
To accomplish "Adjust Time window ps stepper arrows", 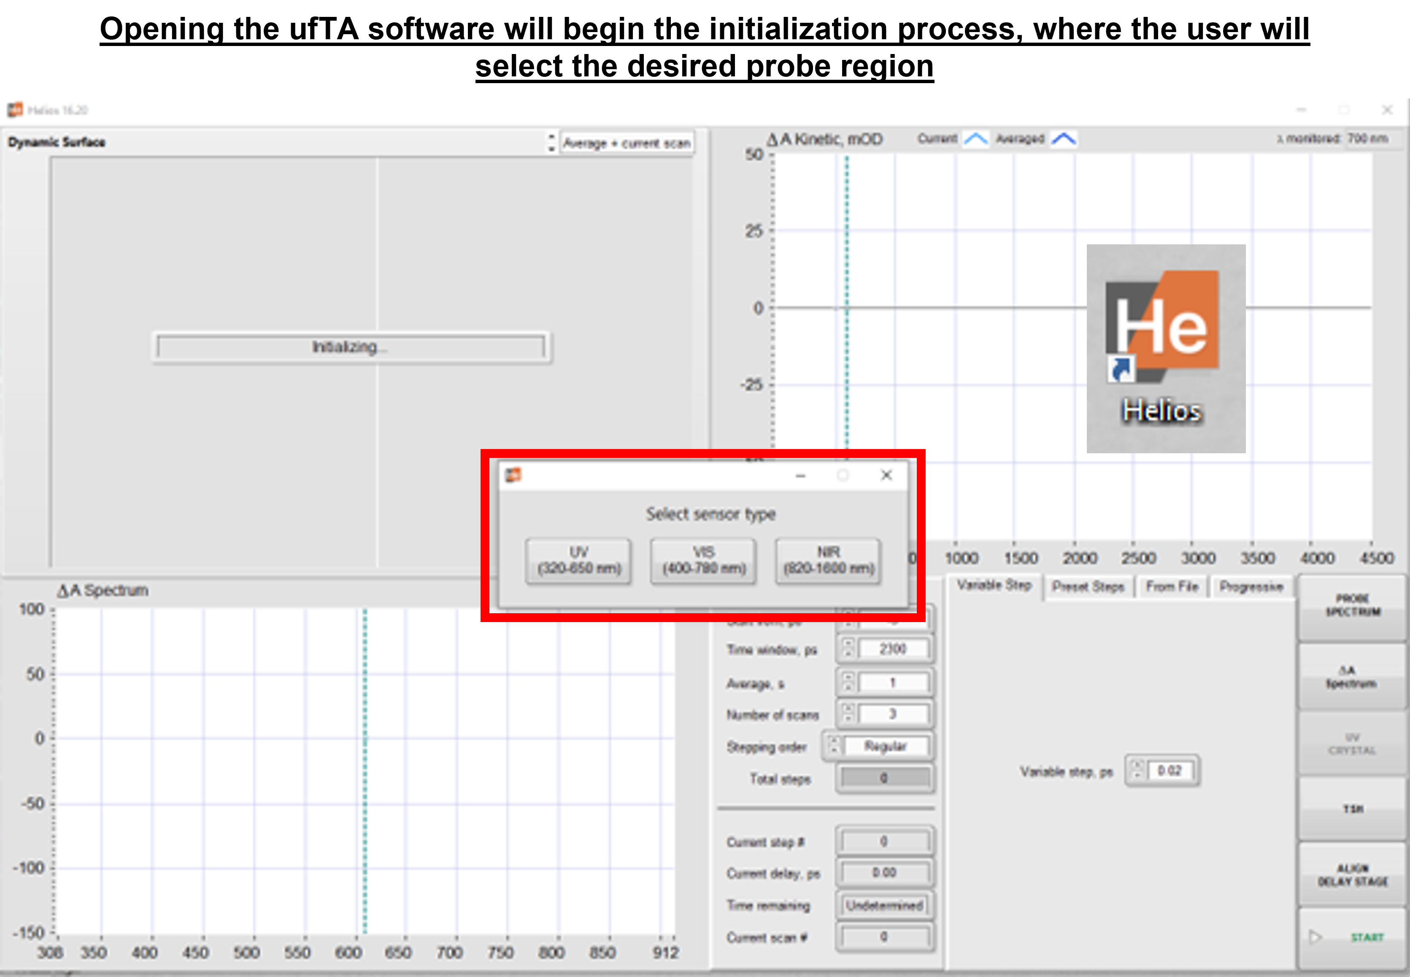I will pos(848,648).
